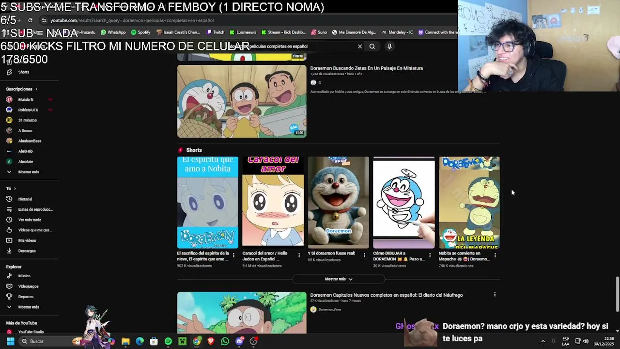The width and height of the screenshot is (620, 349).
Task: Open the Cómo DIBUJAR a DORAEMON short
Action: (403, 203)
